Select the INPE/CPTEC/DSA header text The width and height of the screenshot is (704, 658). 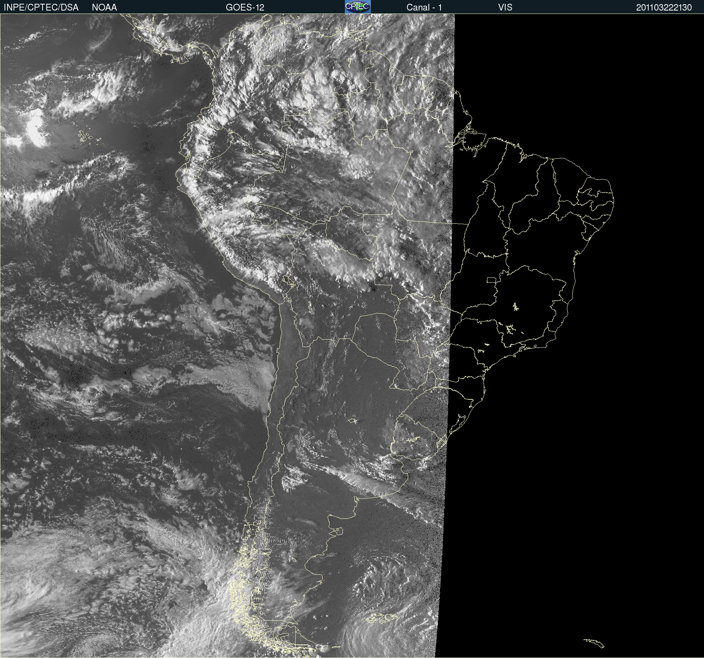(41, 8)
